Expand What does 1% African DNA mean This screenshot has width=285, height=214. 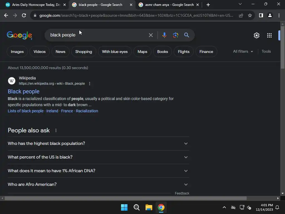(98, 171)
